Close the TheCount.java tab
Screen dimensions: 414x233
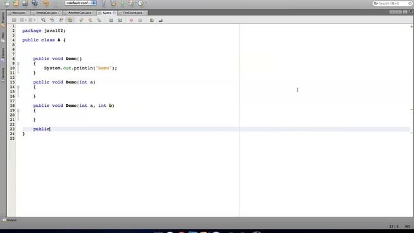(145, 13)
